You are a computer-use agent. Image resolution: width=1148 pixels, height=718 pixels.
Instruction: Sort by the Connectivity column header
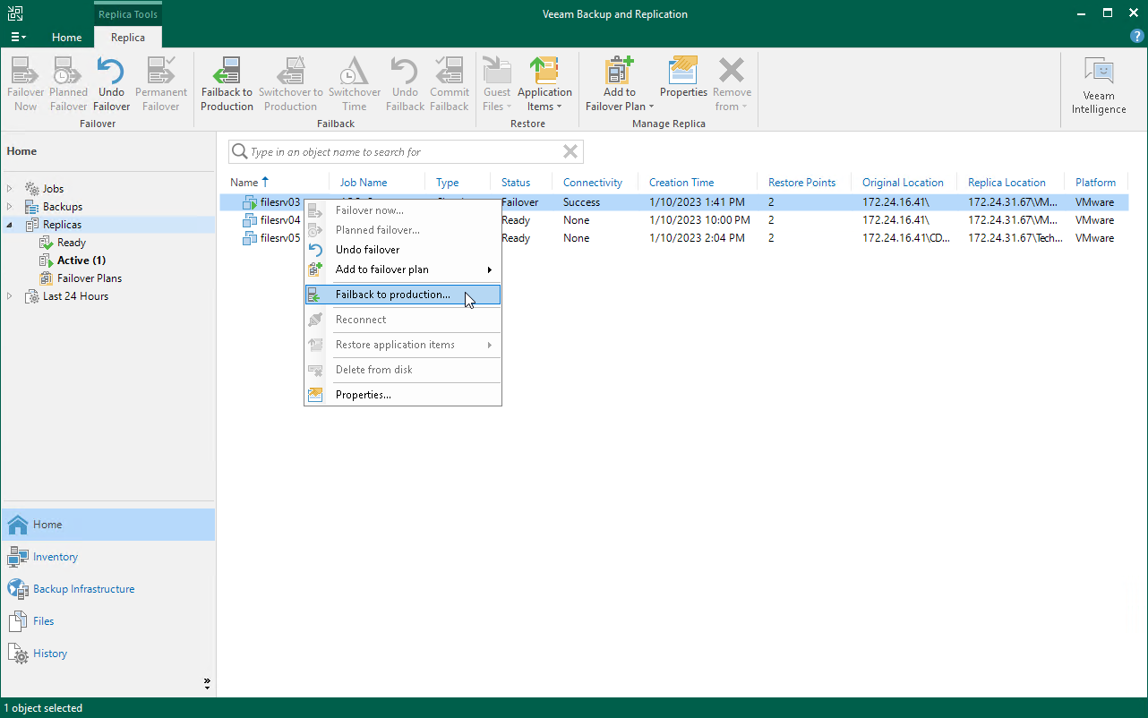click(x=595, y=183)
